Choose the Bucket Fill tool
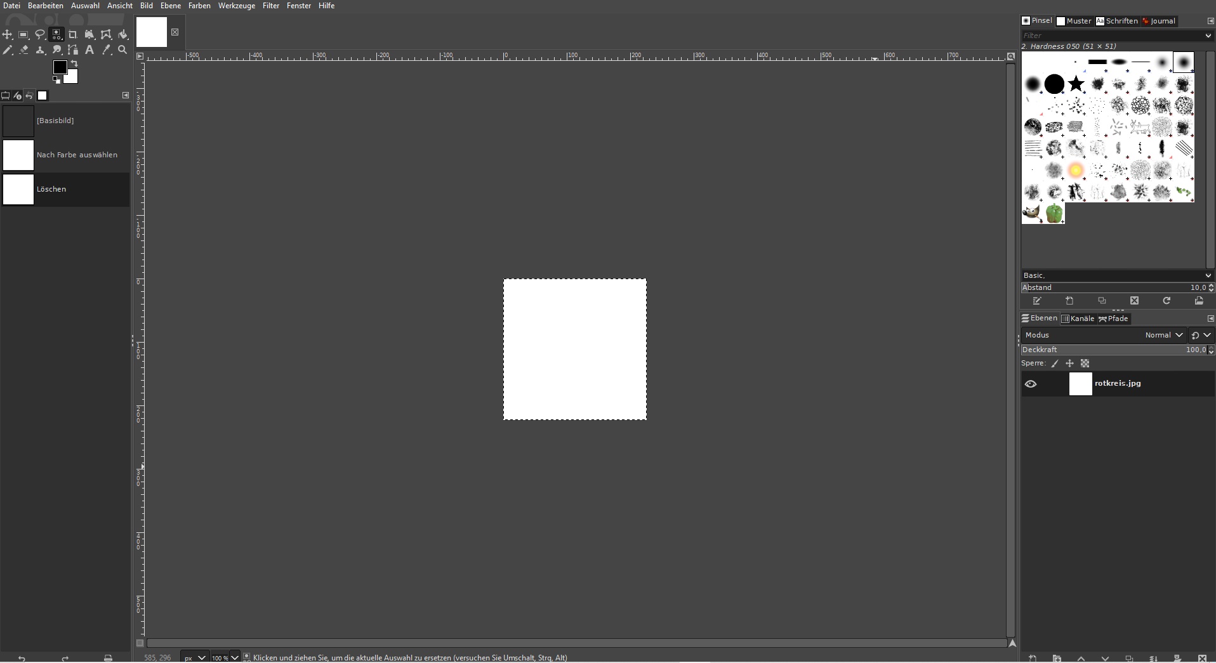 point(123,35)
